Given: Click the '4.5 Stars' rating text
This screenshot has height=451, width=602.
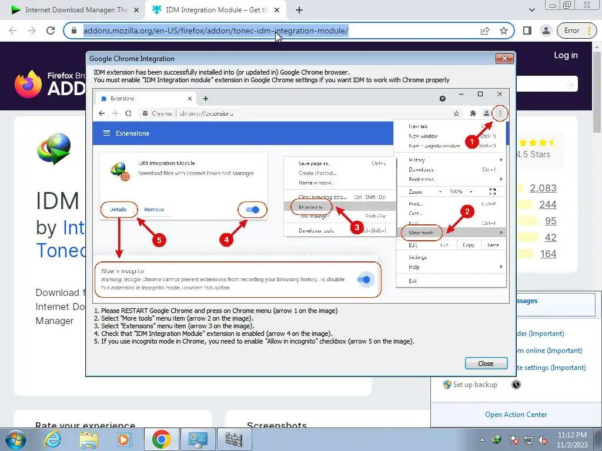Looking at the screenshot, I should (533, 154).
